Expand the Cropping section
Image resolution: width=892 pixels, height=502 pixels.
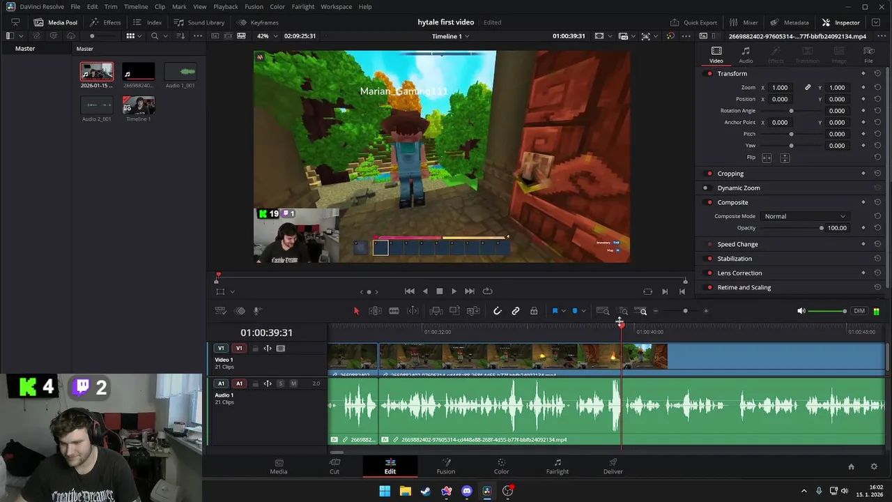pyautogui.click(x=730, y=174)
